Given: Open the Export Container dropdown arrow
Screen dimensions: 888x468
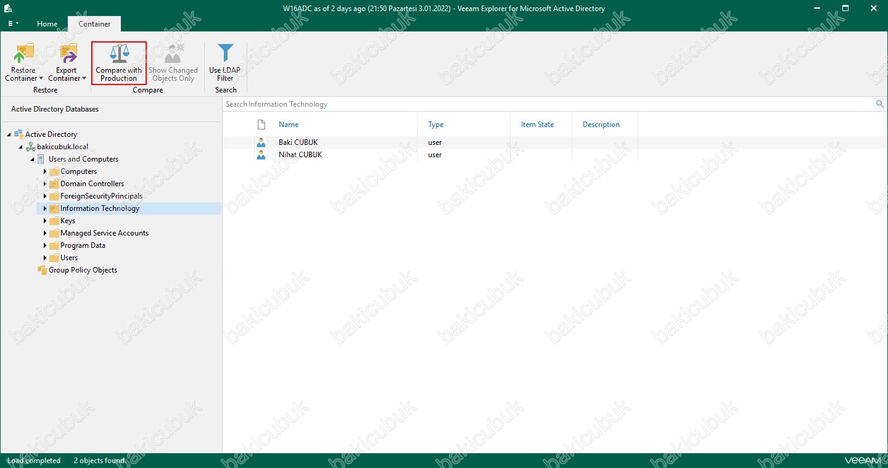Looking at the screenshot, I should [x=84, y=78].
